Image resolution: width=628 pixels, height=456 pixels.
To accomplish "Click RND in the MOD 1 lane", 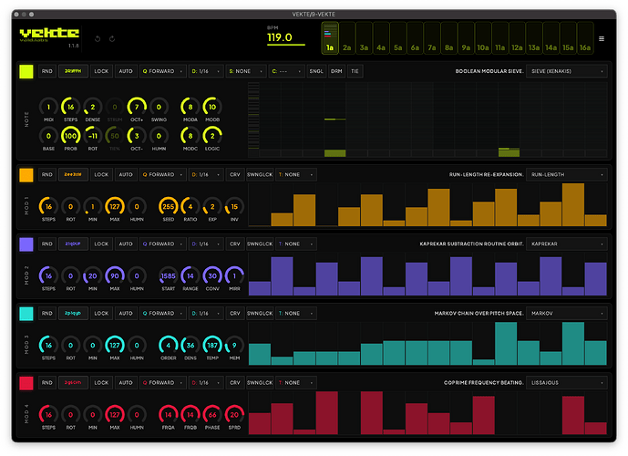I will pos(46,175).
